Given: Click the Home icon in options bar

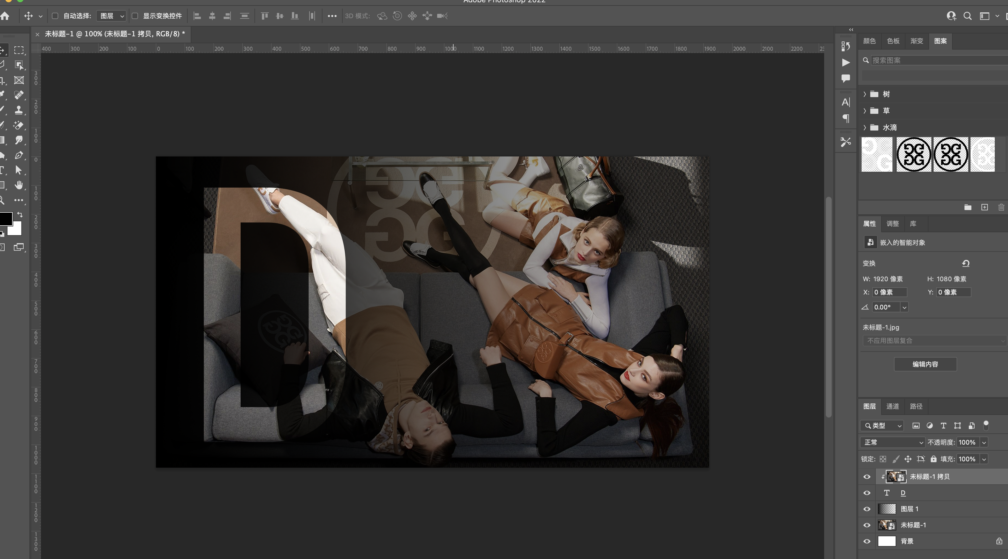Looking at the screenshot, I should click(x=5, y=16).
